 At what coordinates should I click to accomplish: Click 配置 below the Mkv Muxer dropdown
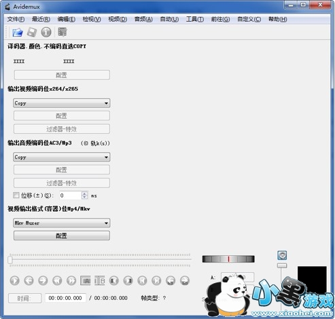point(62,236)
